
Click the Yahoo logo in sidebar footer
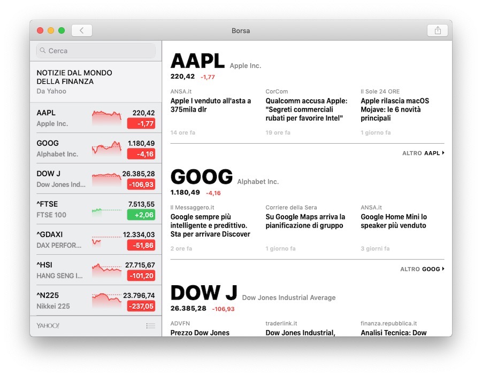[48, 326]
